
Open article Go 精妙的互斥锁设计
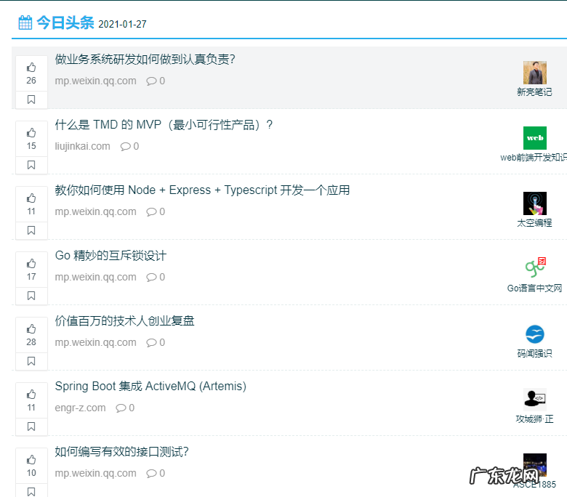point(110,256)
